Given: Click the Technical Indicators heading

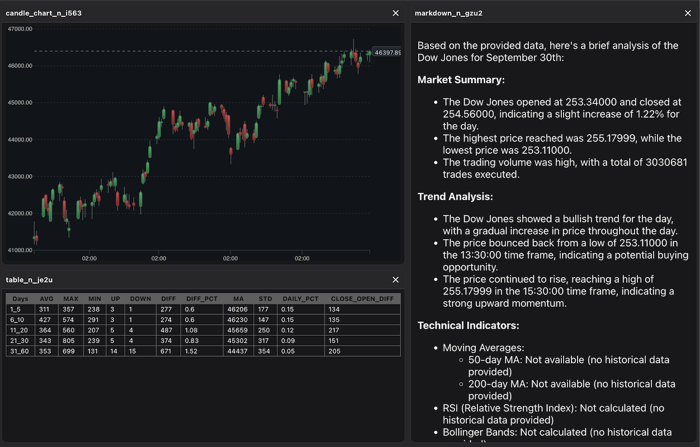Looking at the screenshot, I should point(468,325).
